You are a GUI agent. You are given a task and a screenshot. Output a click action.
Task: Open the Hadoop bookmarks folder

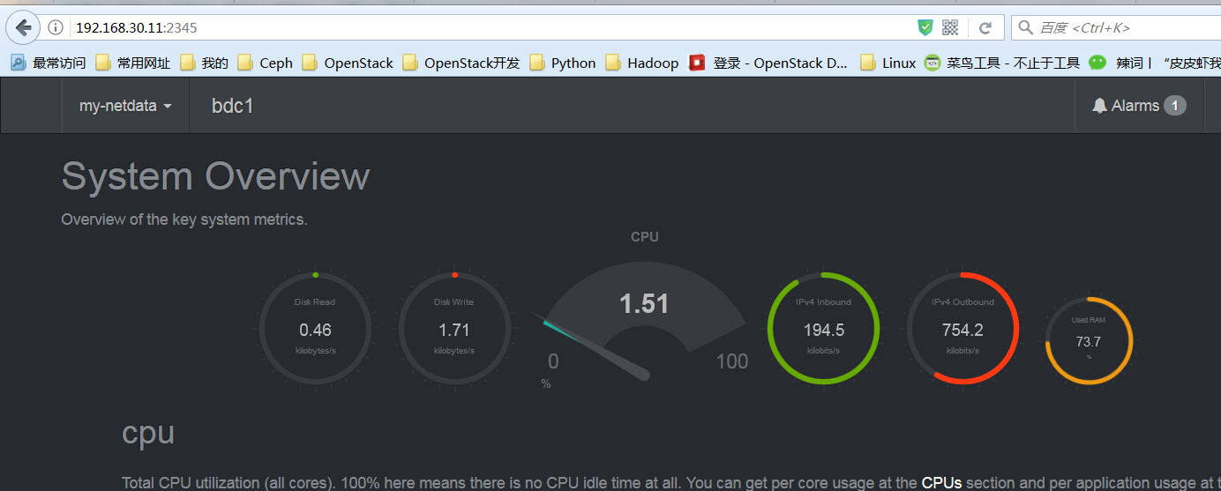(642, 63)
